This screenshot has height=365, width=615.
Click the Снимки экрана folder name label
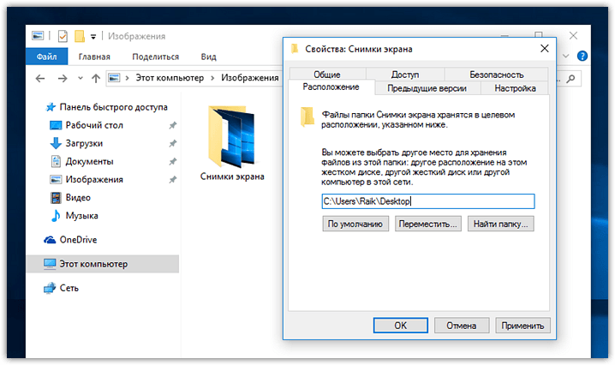click(x=232, y=177)
